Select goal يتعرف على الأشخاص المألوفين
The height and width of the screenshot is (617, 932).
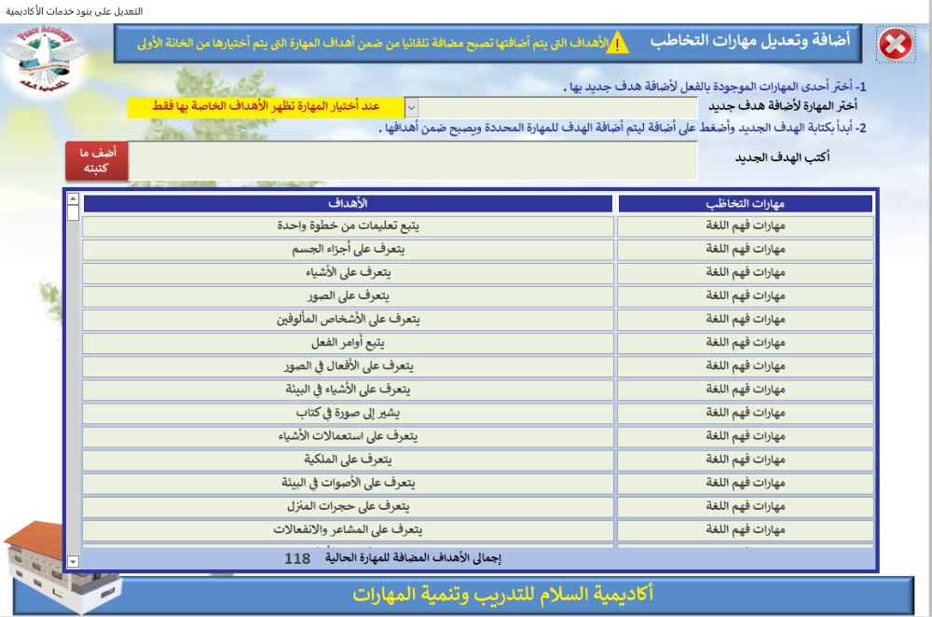click(348, 320)
